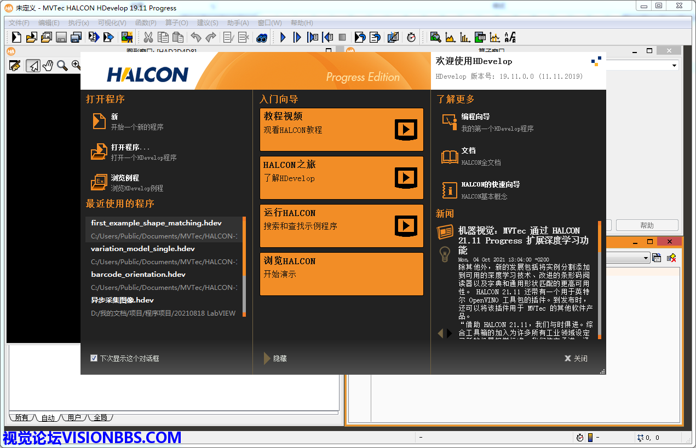Click the Open program folder toolbar icon
The image size is (696, 448).
click(31, 37)
